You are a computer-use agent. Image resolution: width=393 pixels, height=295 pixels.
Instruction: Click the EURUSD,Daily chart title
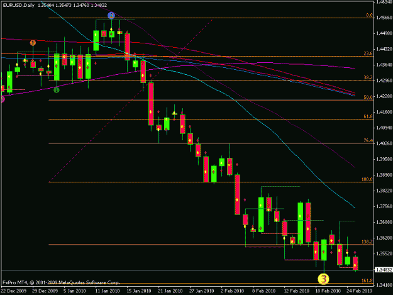[x=19, y=5]
